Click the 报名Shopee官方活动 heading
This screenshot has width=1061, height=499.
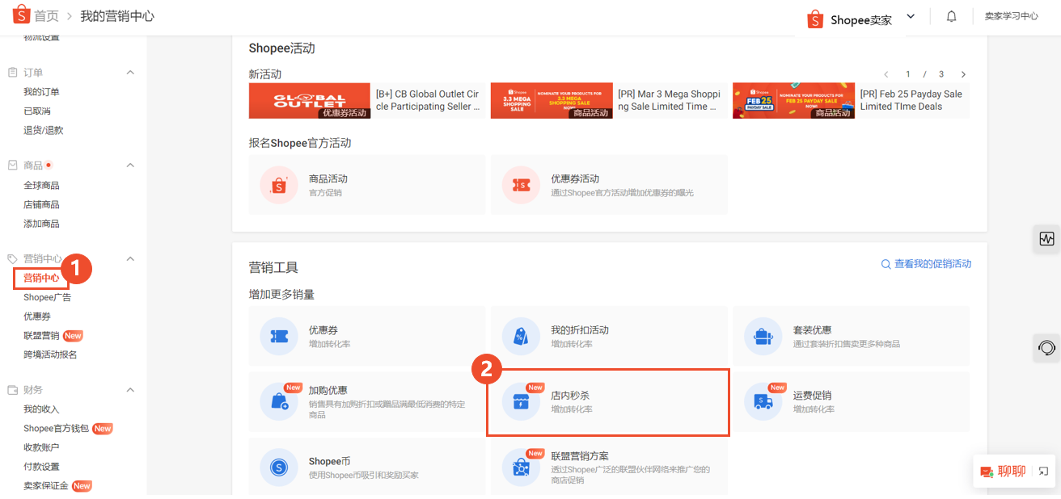(300, 143)
